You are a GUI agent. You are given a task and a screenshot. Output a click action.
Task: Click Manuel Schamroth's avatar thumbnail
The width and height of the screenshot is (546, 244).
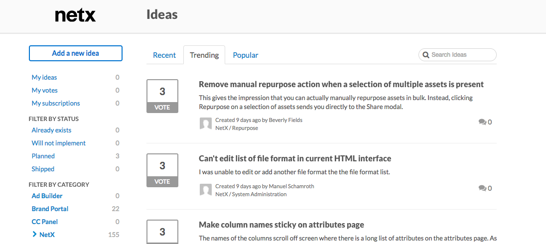point(206,190)
